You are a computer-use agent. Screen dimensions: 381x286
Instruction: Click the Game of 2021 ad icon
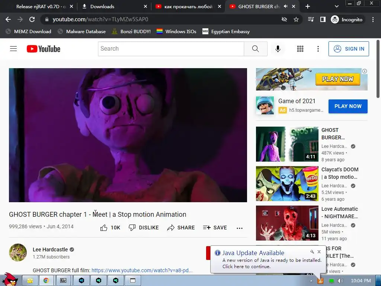265,105
